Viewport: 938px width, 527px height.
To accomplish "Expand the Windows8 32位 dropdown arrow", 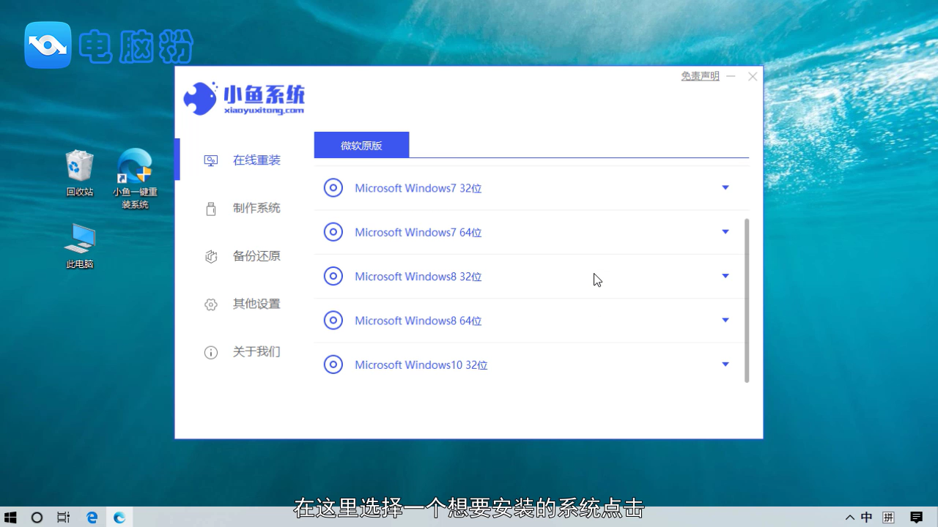I will (x=725, y=276).
